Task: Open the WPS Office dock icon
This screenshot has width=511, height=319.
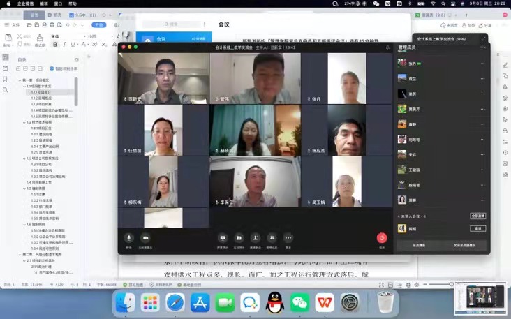Action: tap(325, 302)
